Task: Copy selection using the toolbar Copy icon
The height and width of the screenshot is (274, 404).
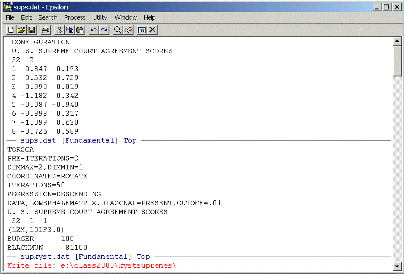Action: click(x=70, y=30)
